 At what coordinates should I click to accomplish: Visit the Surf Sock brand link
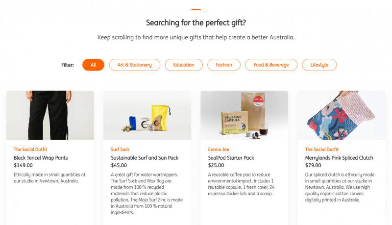(120, 149)
